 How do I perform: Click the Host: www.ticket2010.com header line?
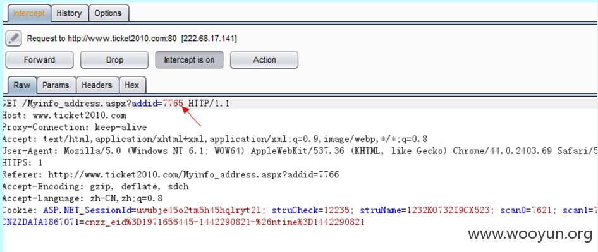[64, 115]
